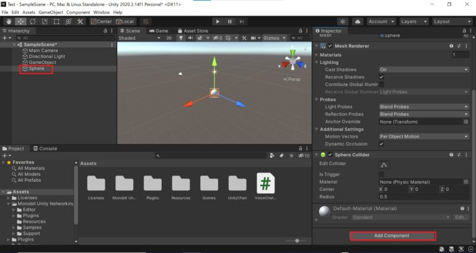
Task: Select the Transform tool
Action: (68, 22)
